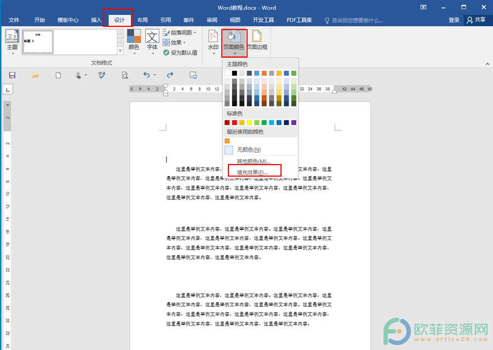This screenshot has height=350, width=493.
Task: Collapse the ribbon with the chevron
Action: coord(487,64)
